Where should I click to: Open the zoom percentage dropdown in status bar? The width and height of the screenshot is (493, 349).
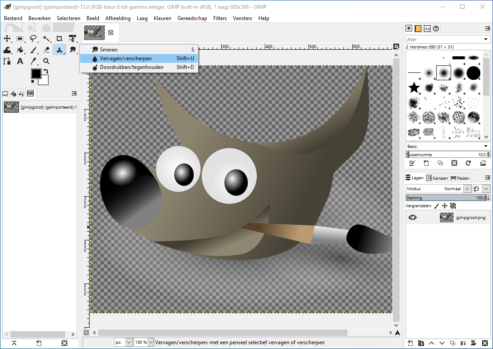click(151, 342)
